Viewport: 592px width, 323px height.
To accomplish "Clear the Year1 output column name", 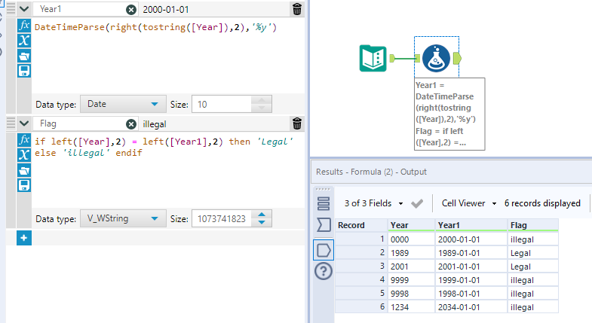I will click(x=131, y=10).
